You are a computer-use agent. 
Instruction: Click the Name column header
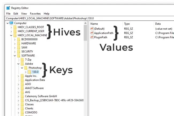[x=106, y=24]
